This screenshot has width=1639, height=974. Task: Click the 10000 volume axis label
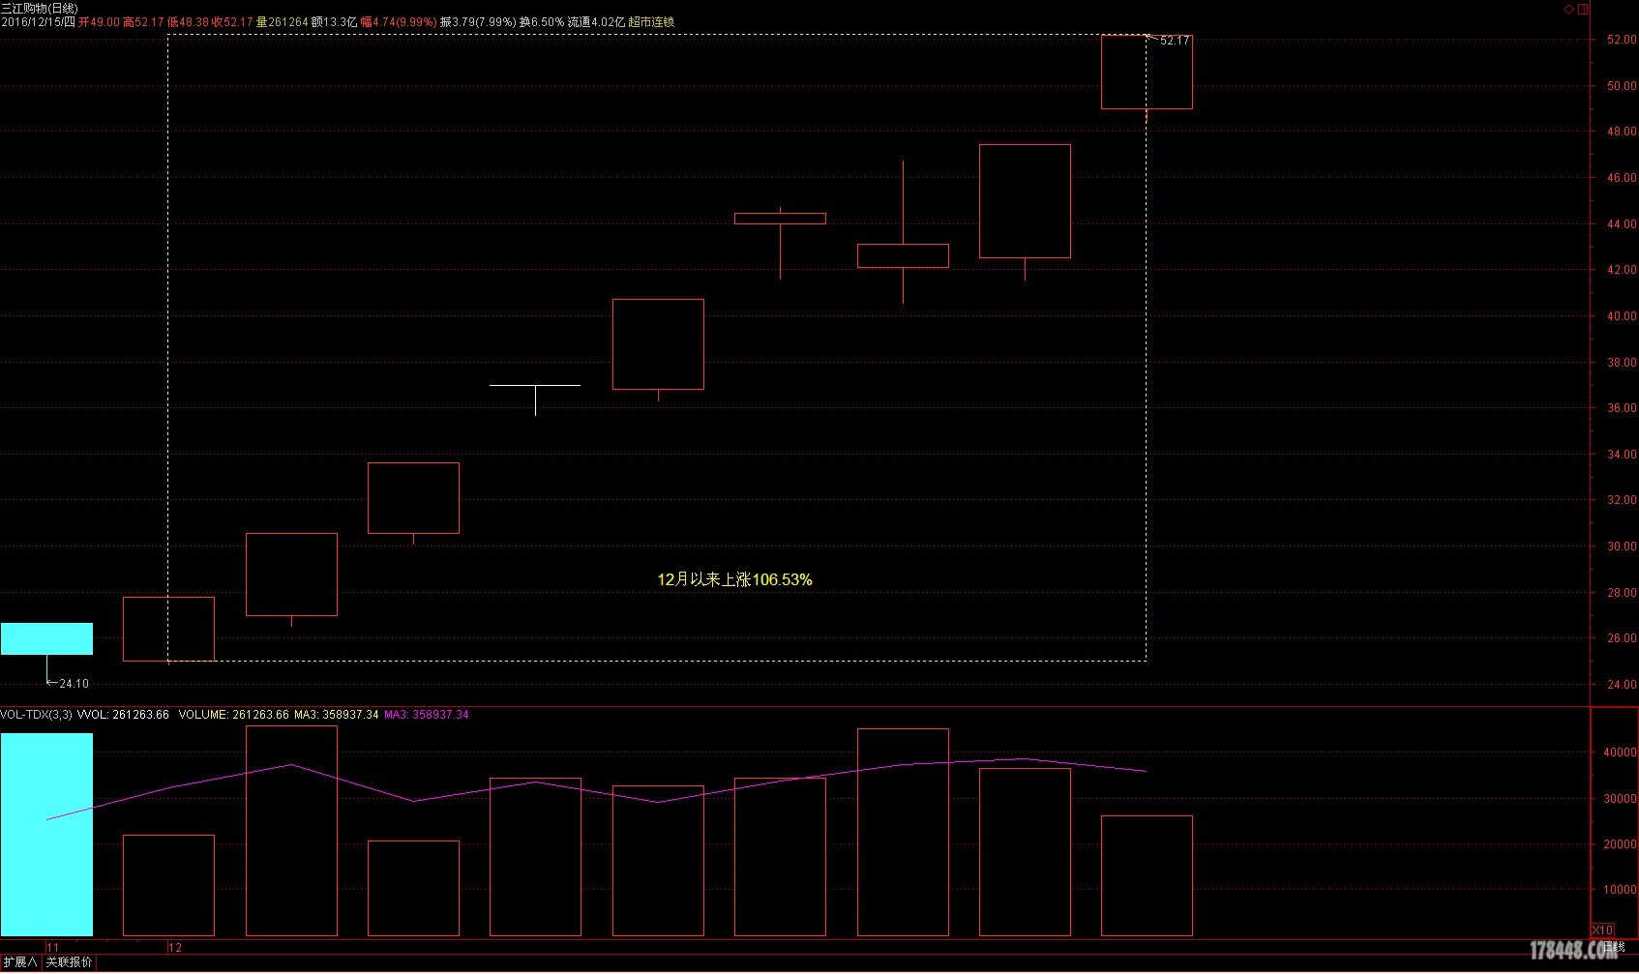coord(1621,890)
